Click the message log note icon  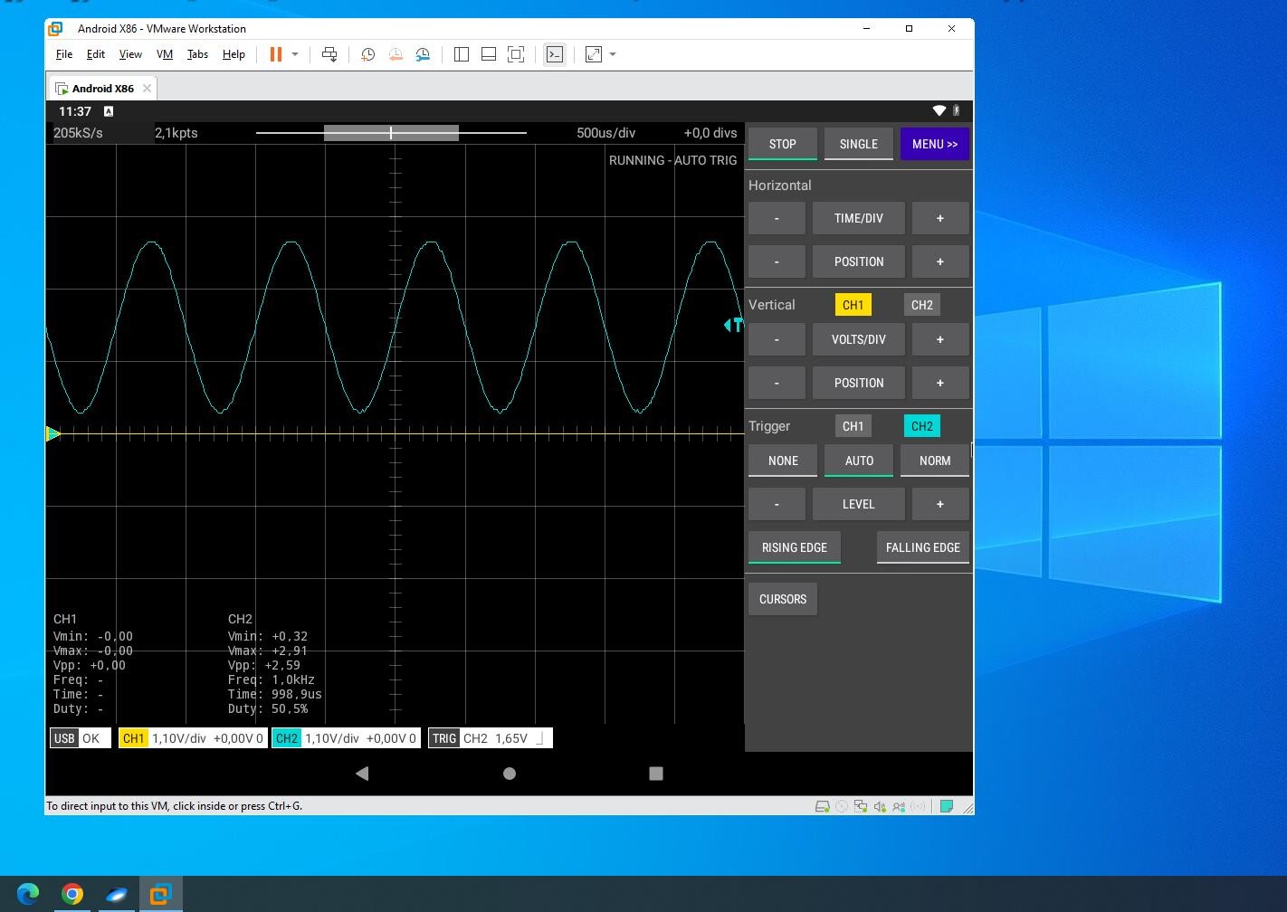(x=947, y=806)
